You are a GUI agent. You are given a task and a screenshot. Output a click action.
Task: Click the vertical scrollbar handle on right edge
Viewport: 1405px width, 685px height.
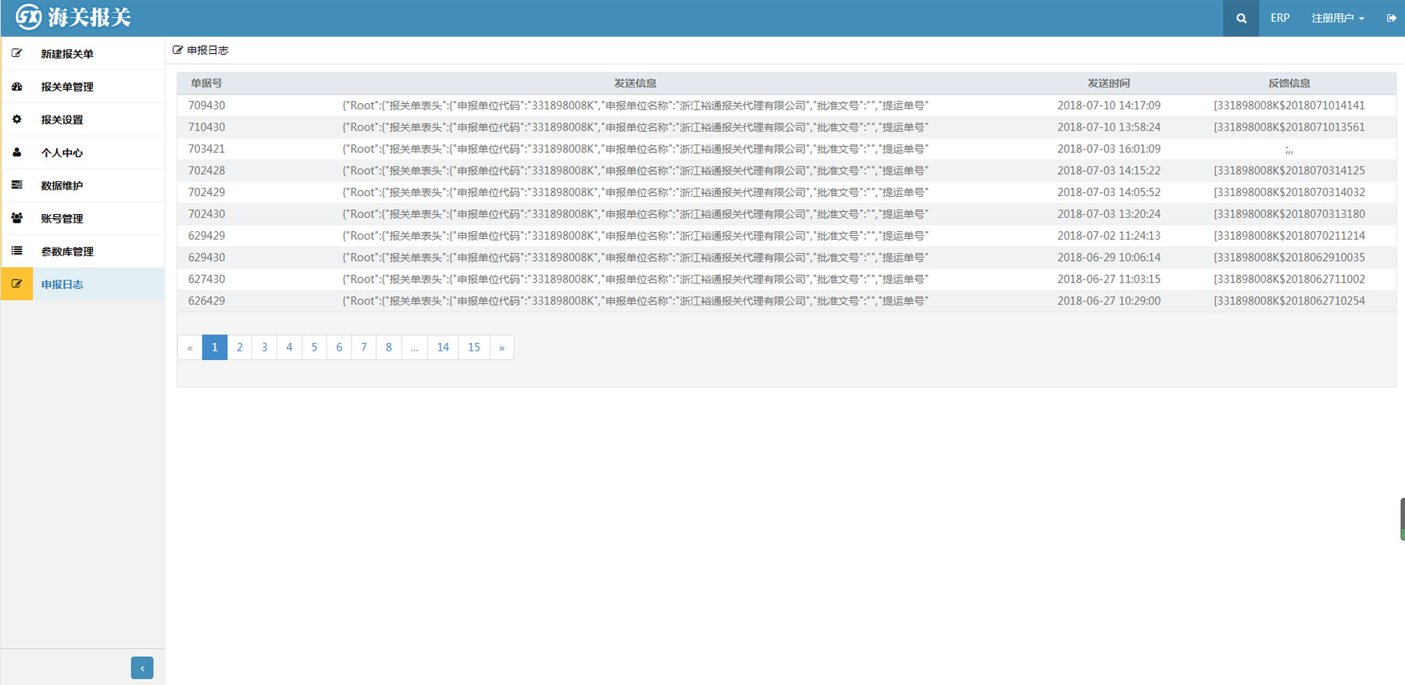1402,519
